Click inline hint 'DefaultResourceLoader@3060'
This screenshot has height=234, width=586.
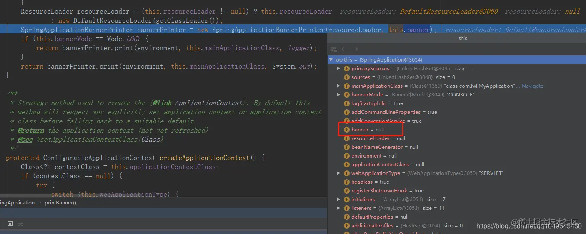(449, 12)
